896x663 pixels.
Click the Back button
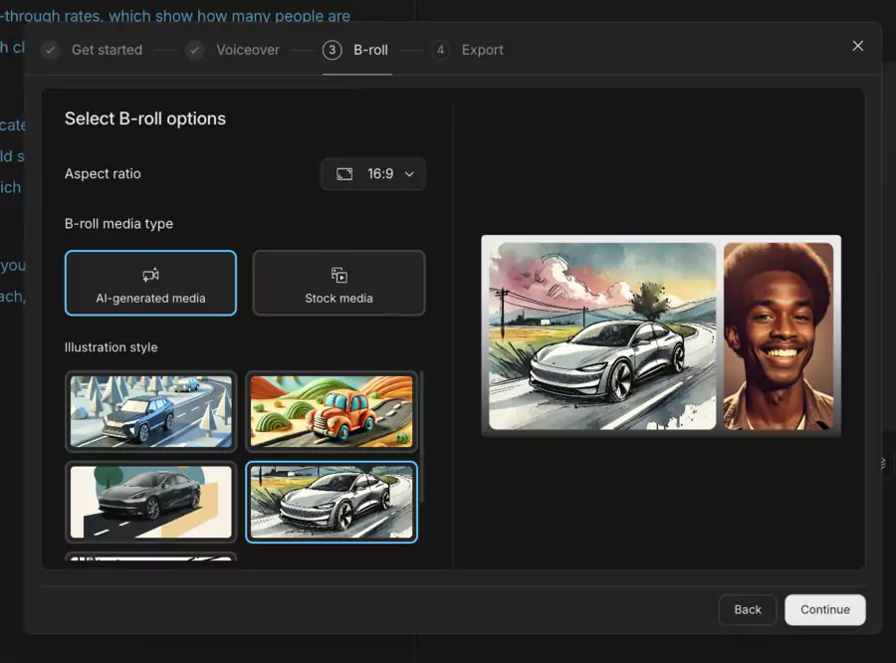[748, 609]
